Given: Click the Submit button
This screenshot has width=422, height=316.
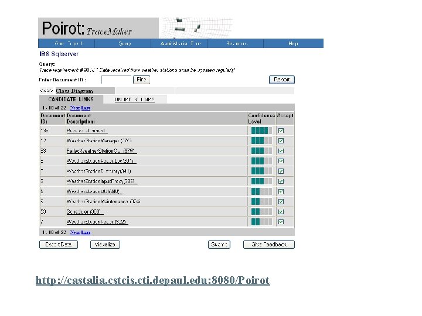Looking at the screenshot, I should pos(219,245).
